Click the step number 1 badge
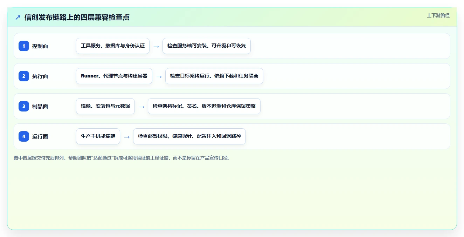The height and width of the screenshot is (237, 464). tap(24, 46)
